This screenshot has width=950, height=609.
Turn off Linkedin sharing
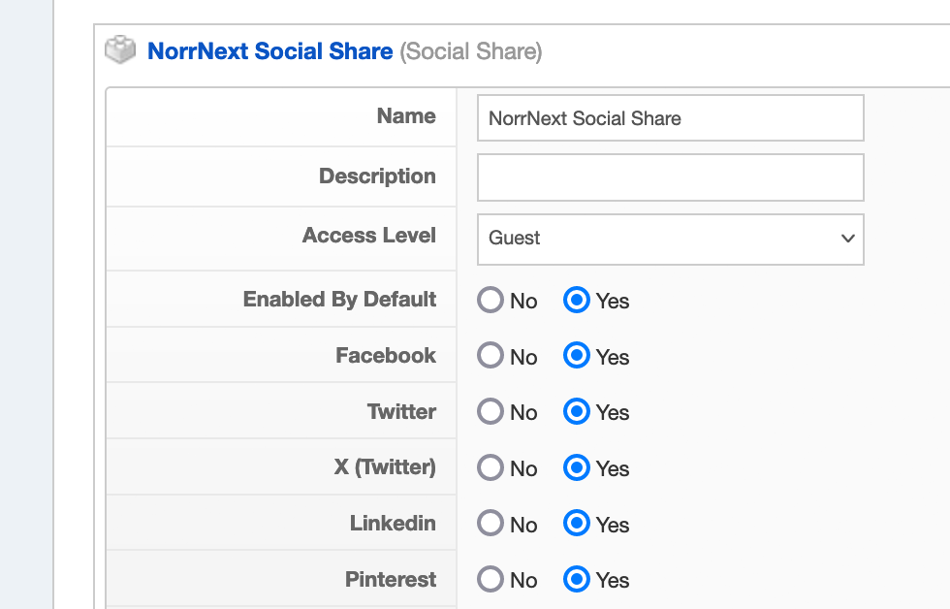(x=490, y=524)
